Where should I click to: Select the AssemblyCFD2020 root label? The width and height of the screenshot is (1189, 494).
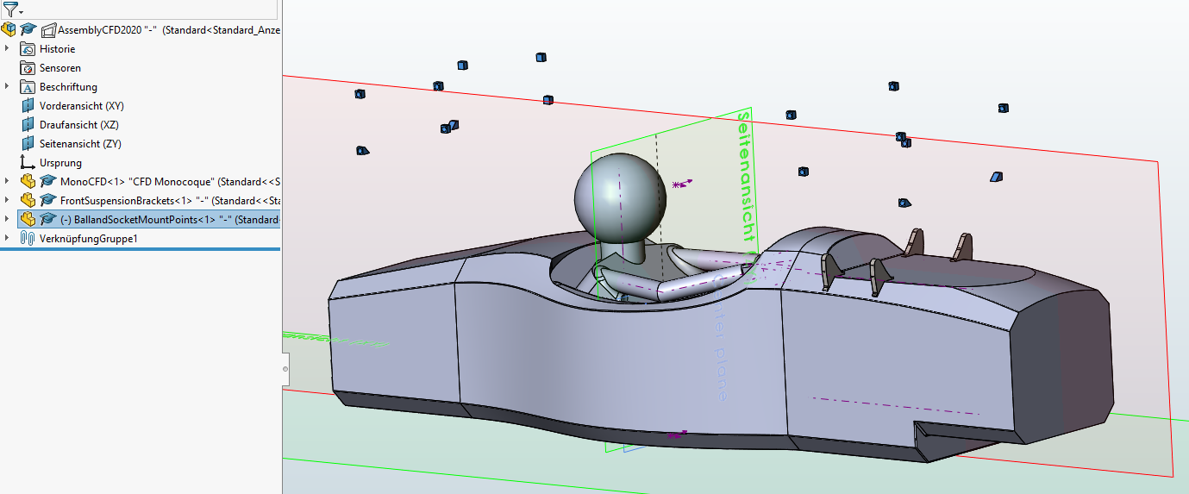coord(169,30)
